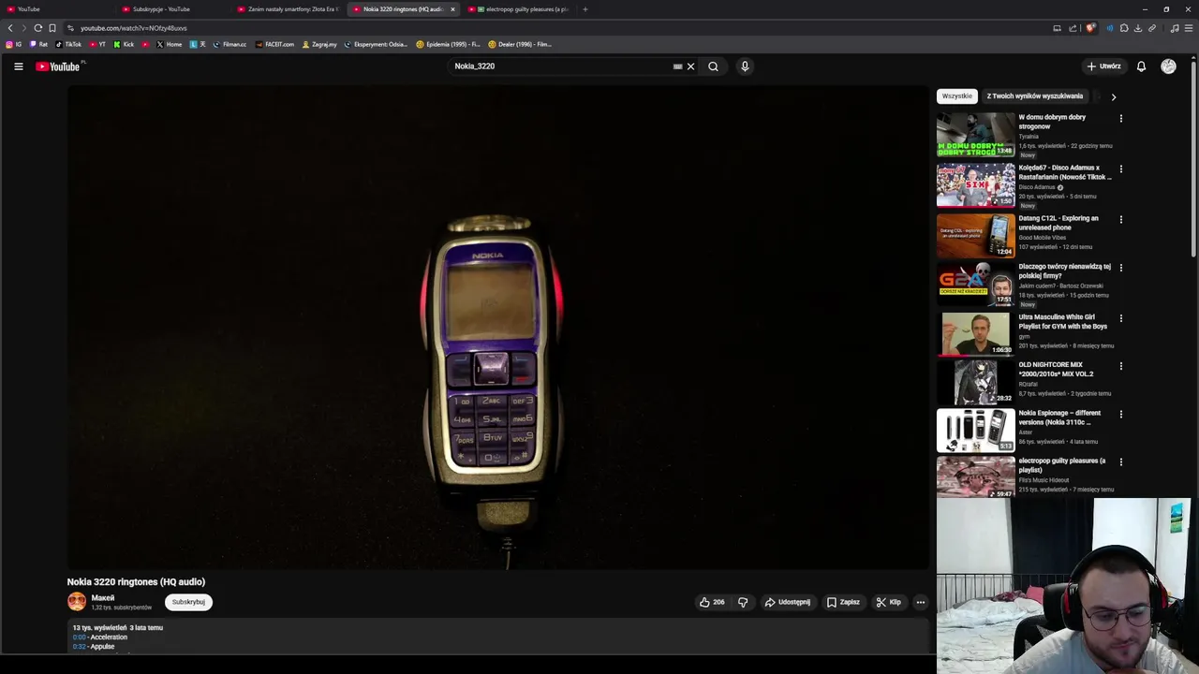Open the browser downloads icon
This screenshot has height=674, width=1199.
click(x=1138, y=28)
